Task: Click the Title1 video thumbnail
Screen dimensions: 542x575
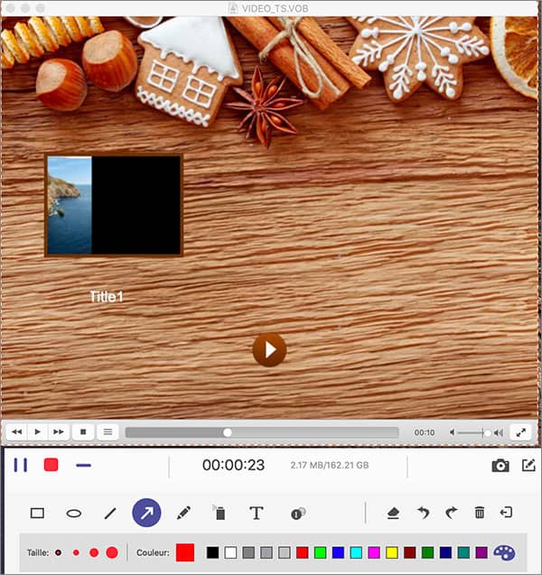Action: point(114,206)
